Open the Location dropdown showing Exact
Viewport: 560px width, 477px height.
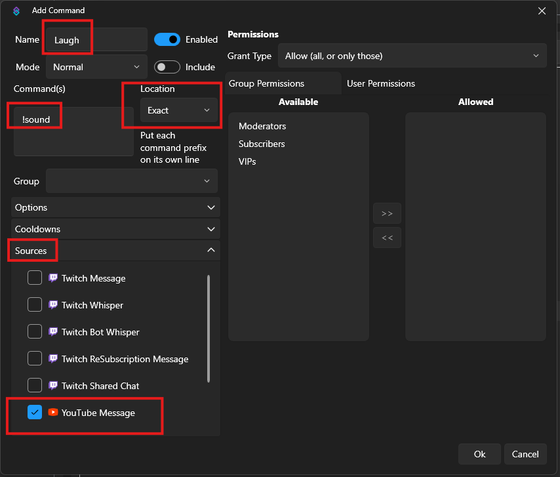pyautogui.click(x=178, y=110)
